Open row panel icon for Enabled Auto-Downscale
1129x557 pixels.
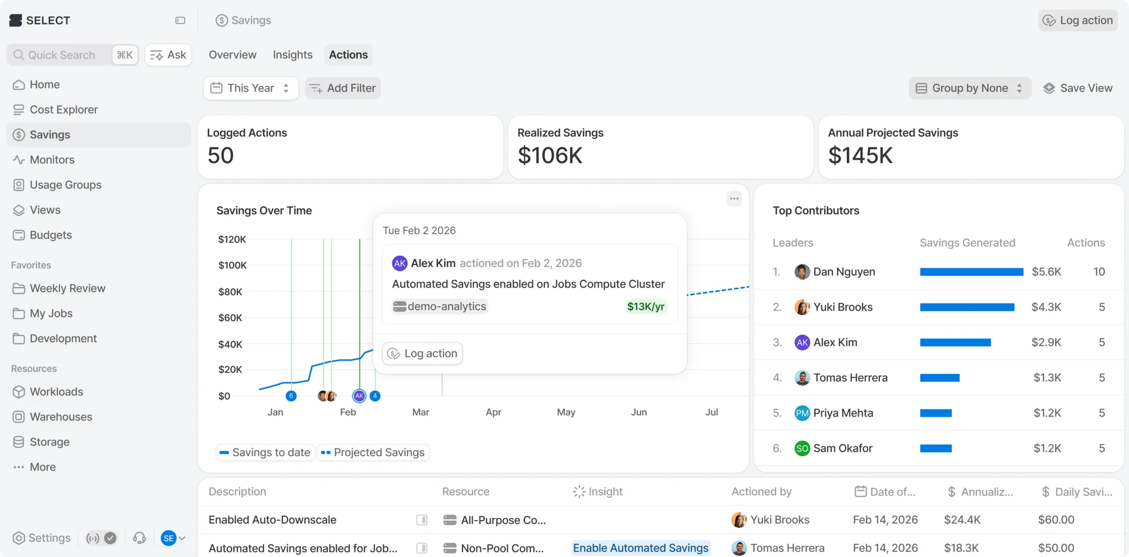coord(422,520)
